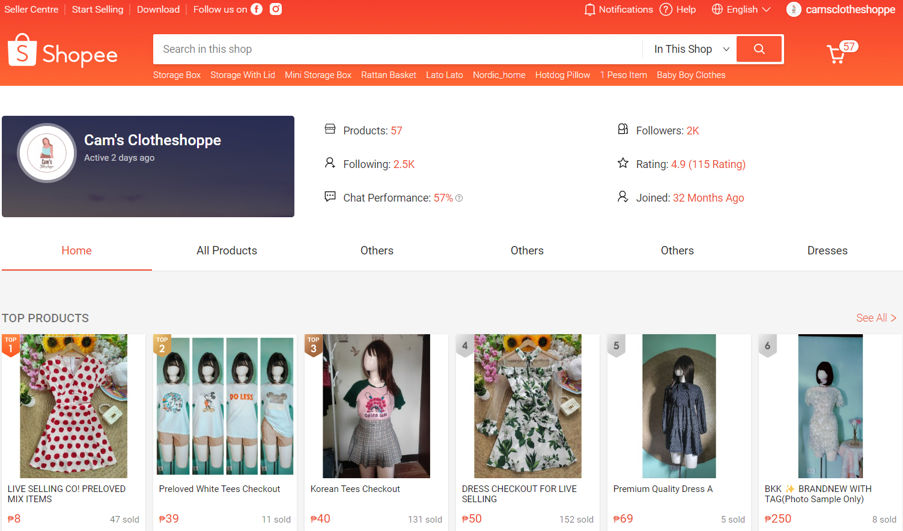Click the Preloved White Tees Checkout title
The height and width of the screenshot is (531, 903).
[x=219, y=489]
